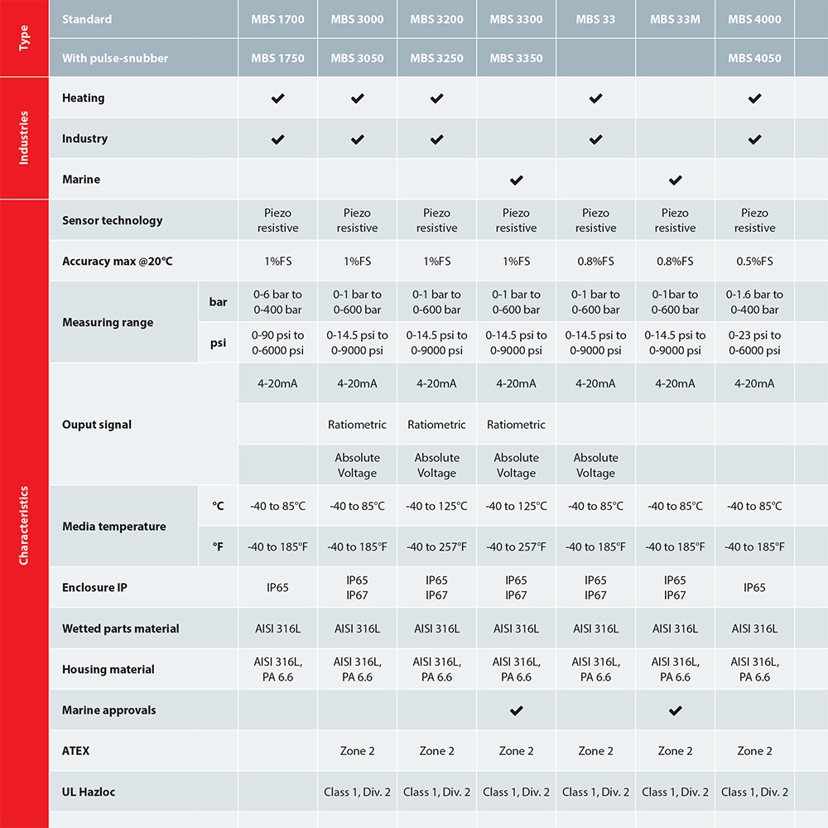Select the MBS 4050 pulse-snubber header
This screenshot has height=828, width=828.
pos(754,58)
